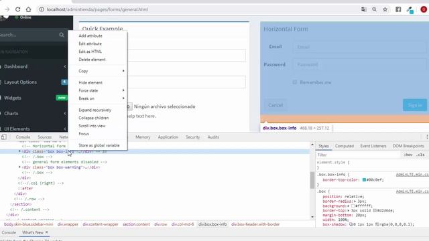Open the Computed pane tab

pos(345,146)
